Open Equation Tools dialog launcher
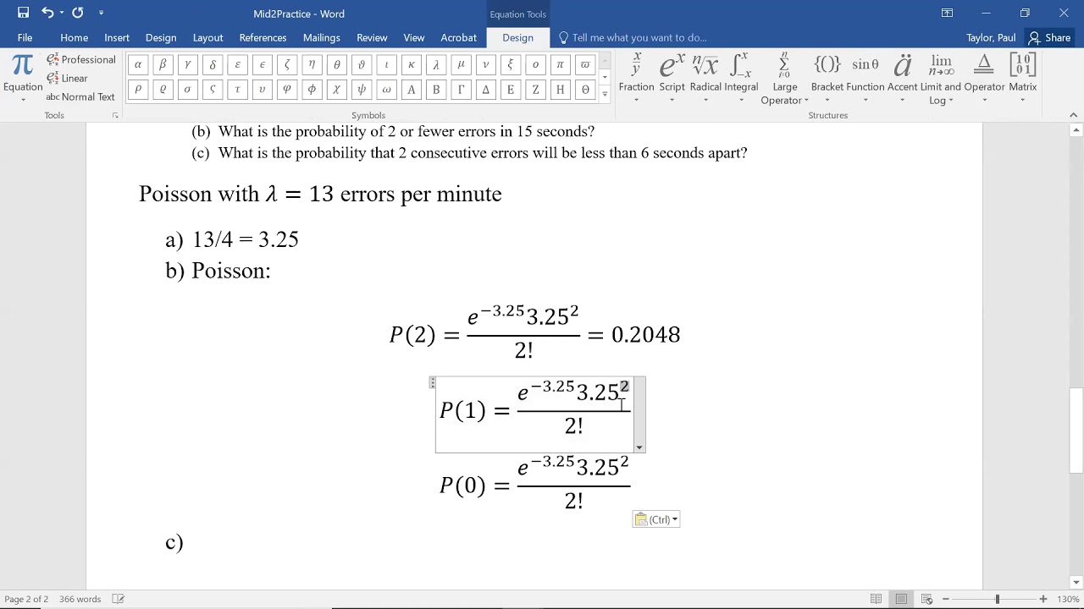Viewport: 1084px width, 609px height. [115, 115]
